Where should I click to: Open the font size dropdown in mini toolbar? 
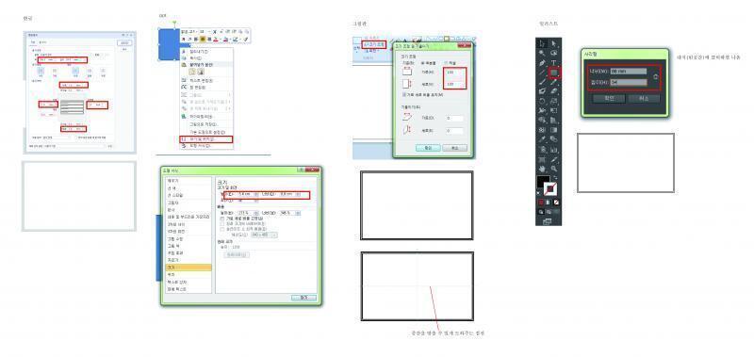(x=208, y=31)
